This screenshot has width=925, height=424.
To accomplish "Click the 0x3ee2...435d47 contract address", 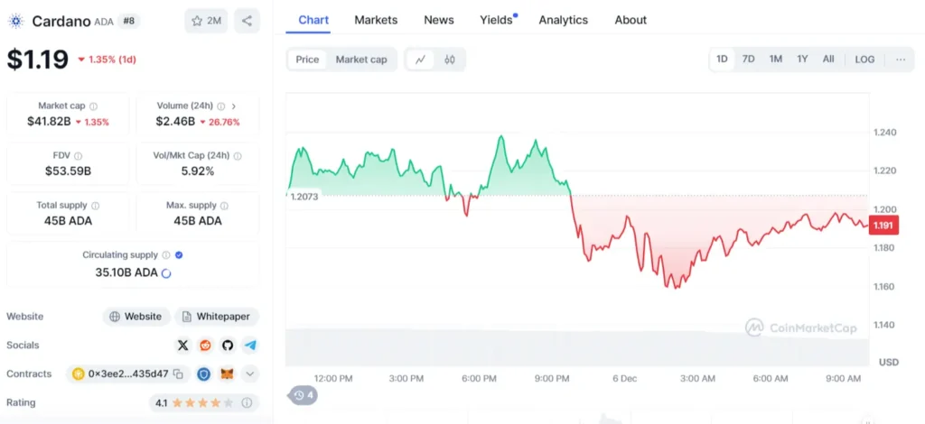I will coord(128,374).
